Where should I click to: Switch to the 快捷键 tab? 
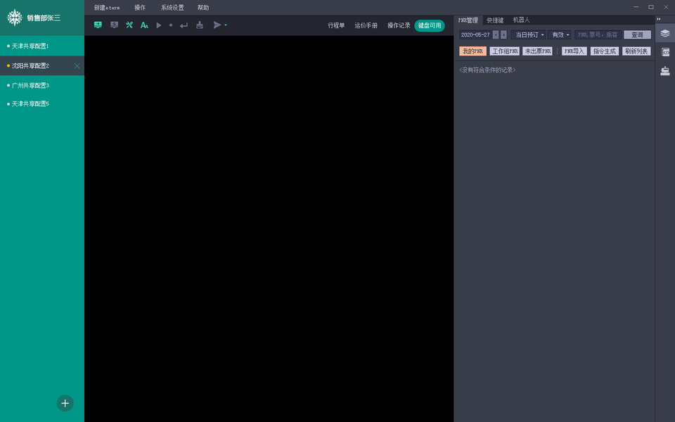pos(495,20)
